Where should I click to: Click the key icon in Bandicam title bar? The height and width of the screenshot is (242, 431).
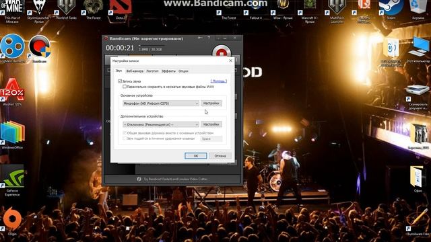click(201, 38)
